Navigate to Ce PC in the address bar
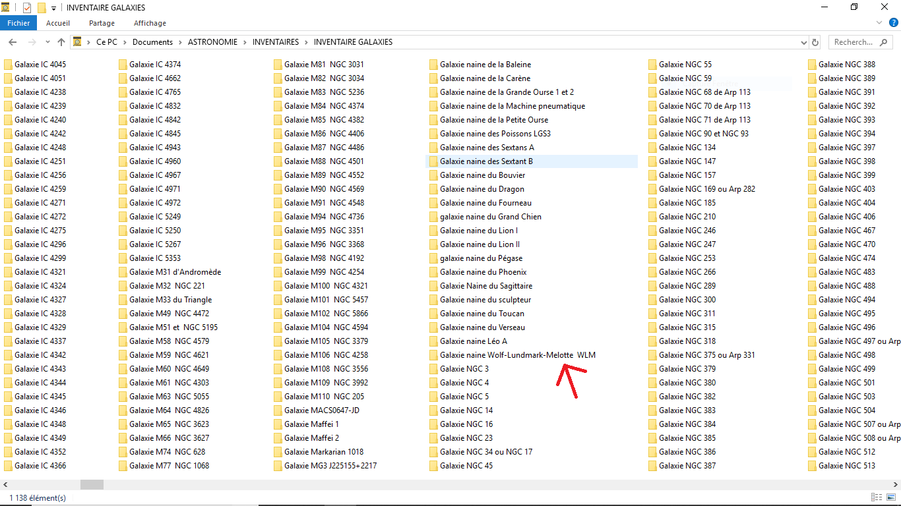 107,42
